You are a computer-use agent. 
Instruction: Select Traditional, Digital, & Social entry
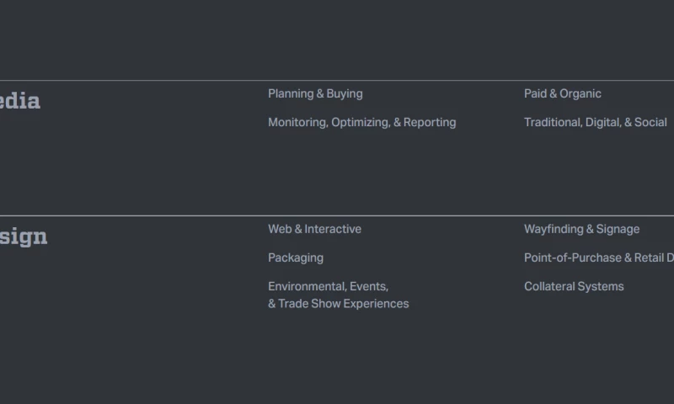(595, 123)
